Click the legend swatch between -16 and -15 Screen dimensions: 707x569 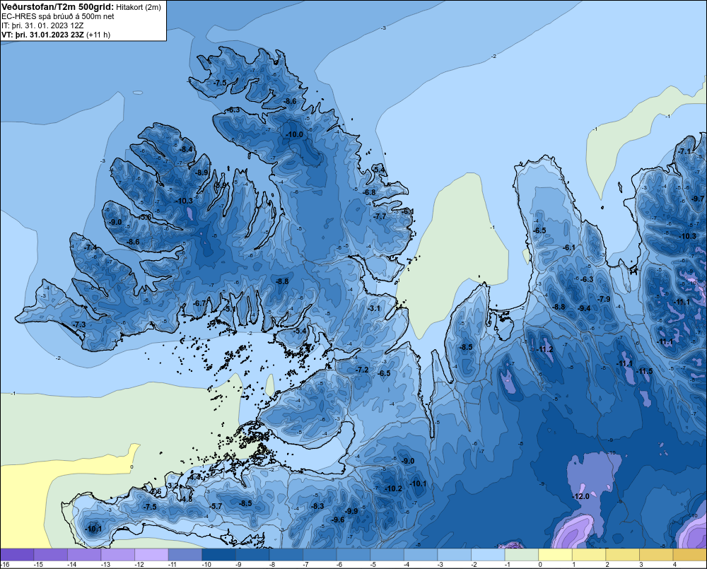tap(17, 554)
